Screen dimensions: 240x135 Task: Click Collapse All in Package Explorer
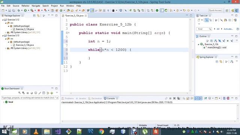click(x=34, y=16)
